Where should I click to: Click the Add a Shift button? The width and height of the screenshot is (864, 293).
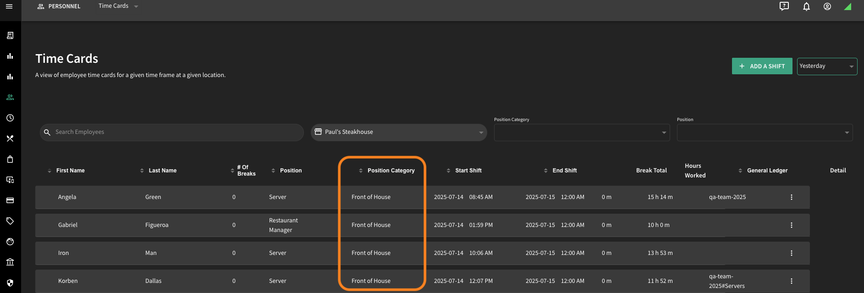click(762, 66)
